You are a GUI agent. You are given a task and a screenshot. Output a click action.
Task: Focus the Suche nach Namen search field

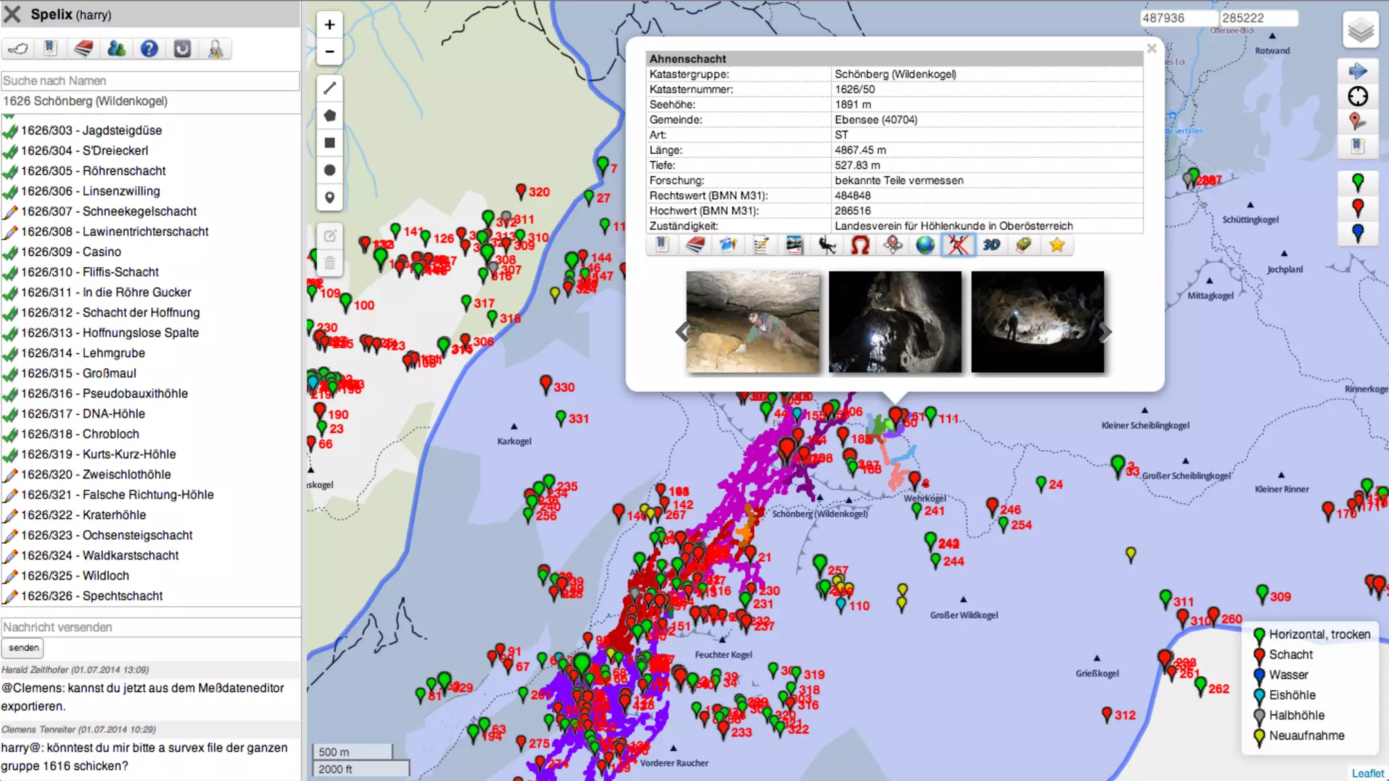150,81
